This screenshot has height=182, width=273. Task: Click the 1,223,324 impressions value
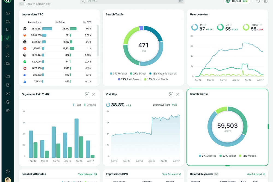37,55
